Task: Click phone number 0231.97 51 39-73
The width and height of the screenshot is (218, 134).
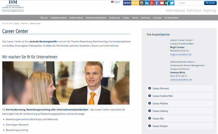Action: pyautogui.click(x=179, y=76)
